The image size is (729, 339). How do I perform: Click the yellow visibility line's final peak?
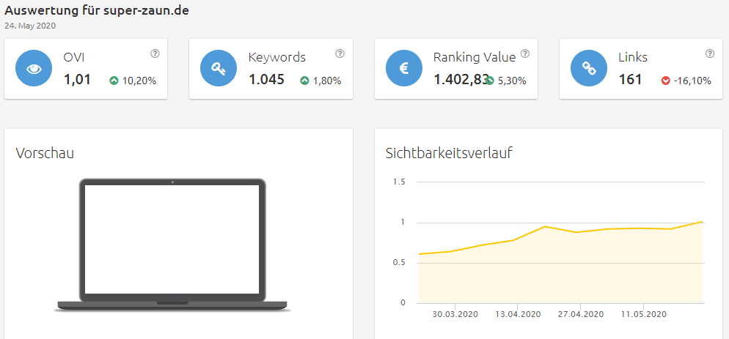(702, 222)
